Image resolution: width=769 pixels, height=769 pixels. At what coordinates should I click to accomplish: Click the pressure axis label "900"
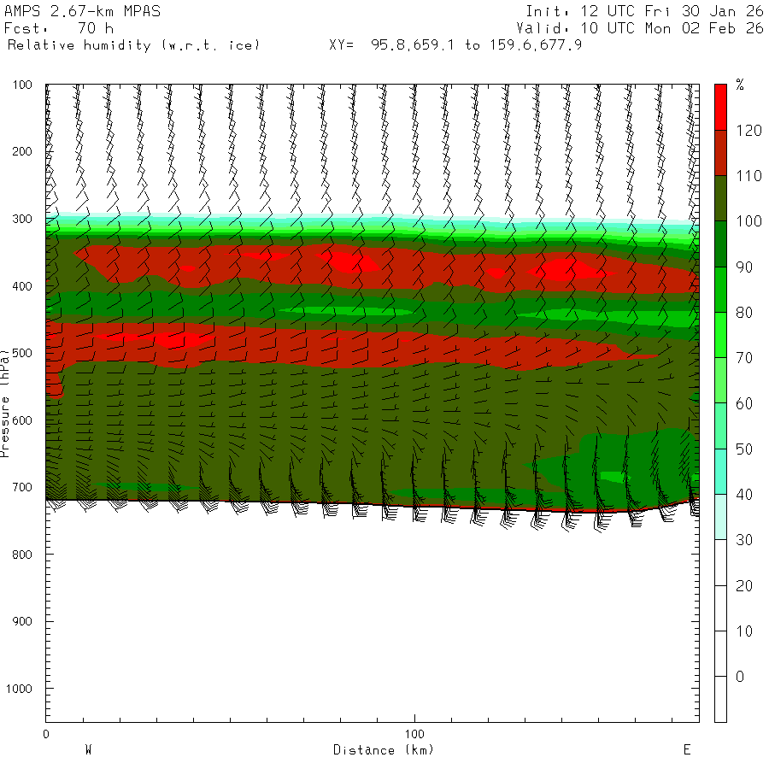[x=22, y=621]
